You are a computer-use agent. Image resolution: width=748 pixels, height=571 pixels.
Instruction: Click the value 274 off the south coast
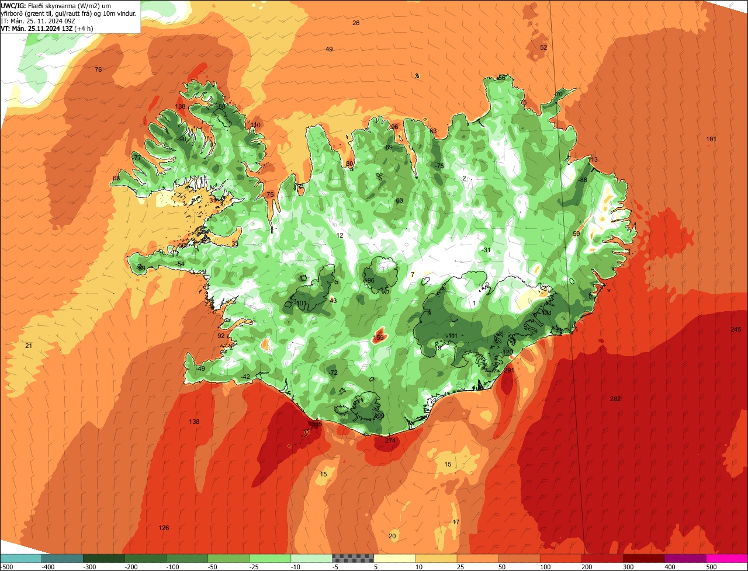coord(390,440)
